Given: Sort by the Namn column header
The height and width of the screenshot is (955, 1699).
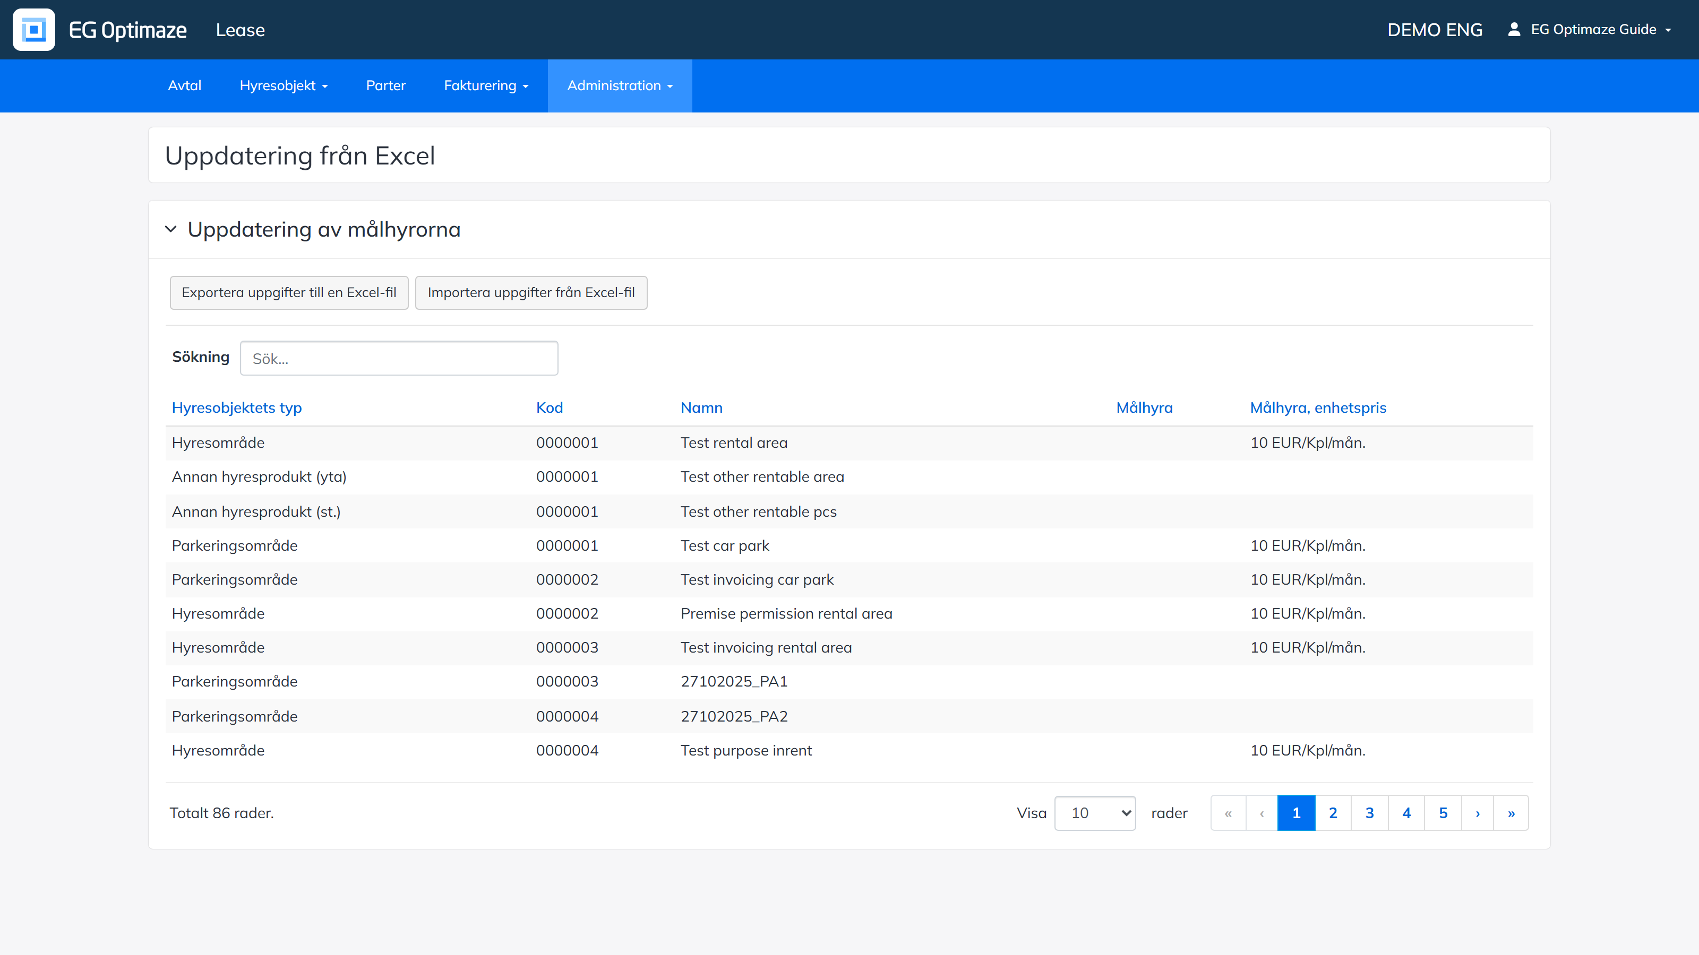Looking at the screenshot, I should (702, 407).
